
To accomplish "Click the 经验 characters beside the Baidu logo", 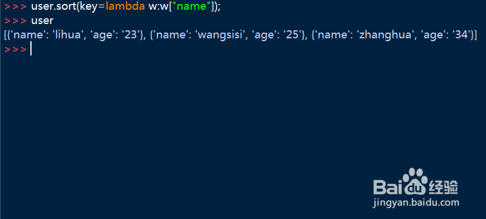I will click(444, 187).
